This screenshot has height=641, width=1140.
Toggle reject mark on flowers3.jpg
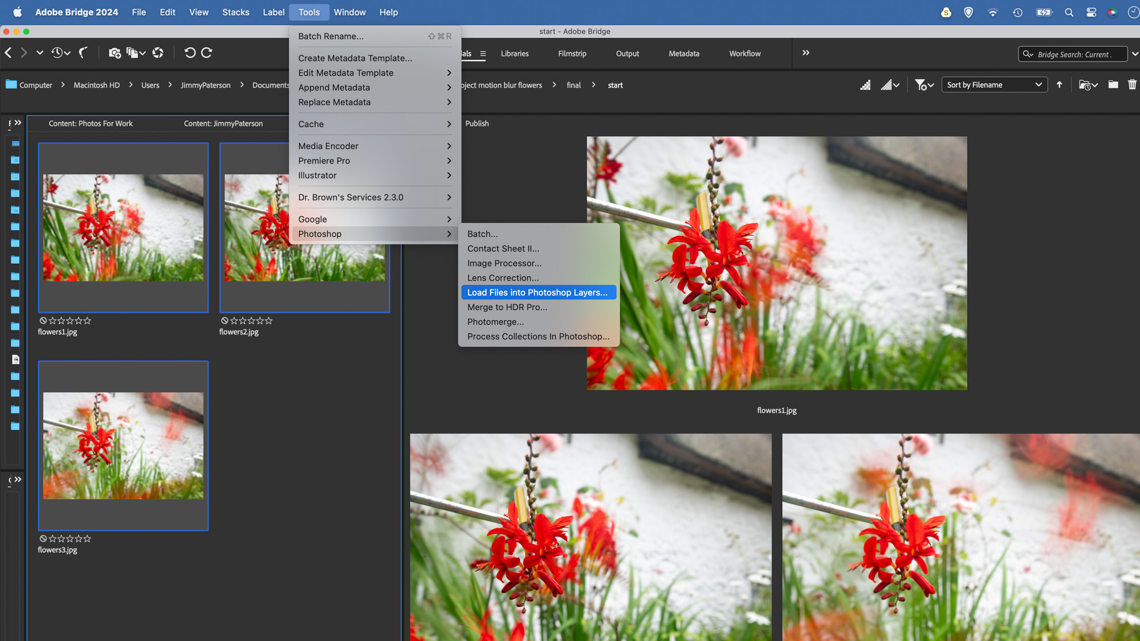(x=43, y=538)
